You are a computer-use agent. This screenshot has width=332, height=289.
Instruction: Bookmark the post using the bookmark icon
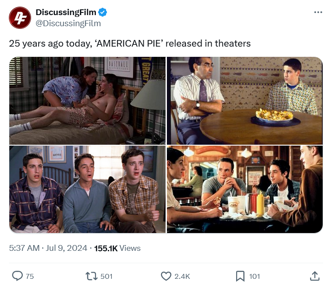pyautogui.click(x=240, y=276)
